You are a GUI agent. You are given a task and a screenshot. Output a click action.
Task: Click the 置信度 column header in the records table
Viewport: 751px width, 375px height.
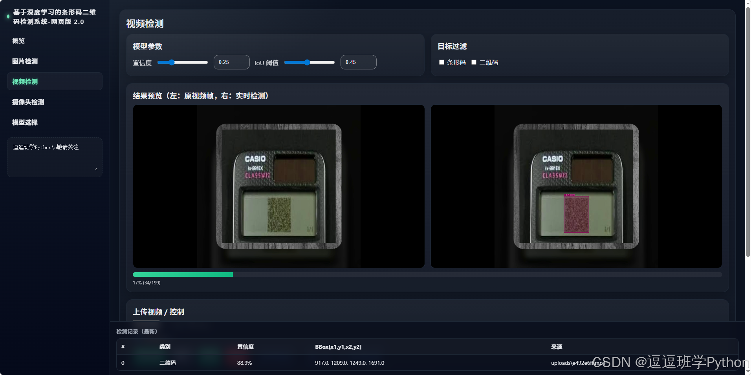pyautogui.click(x=245, y=347)
